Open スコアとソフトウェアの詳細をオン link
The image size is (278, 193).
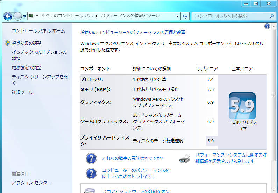pos(136,191)
